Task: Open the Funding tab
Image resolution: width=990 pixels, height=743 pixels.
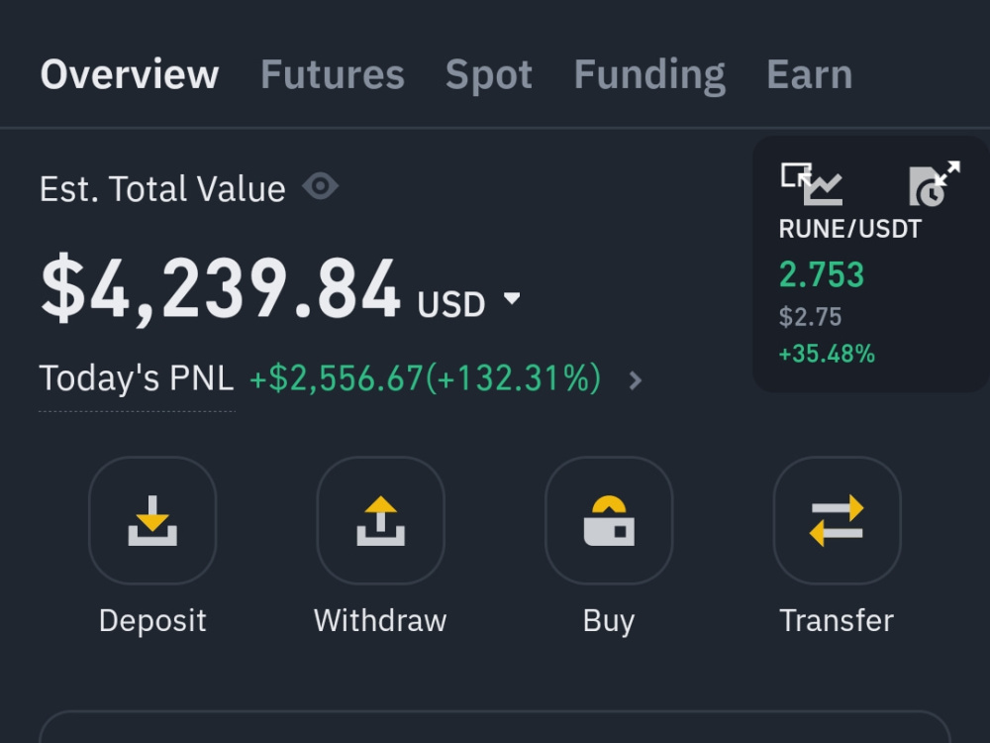Action: 649,76
